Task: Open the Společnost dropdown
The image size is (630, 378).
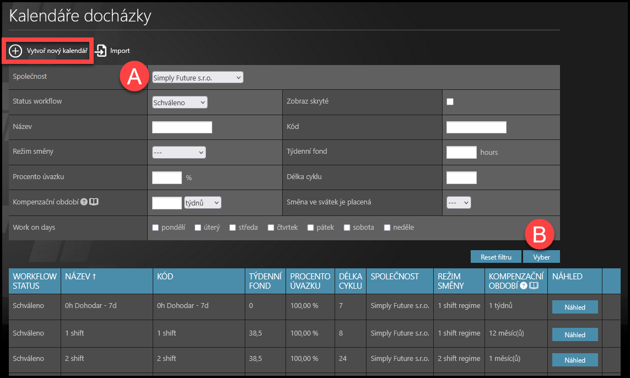Action: pos(197,78)
